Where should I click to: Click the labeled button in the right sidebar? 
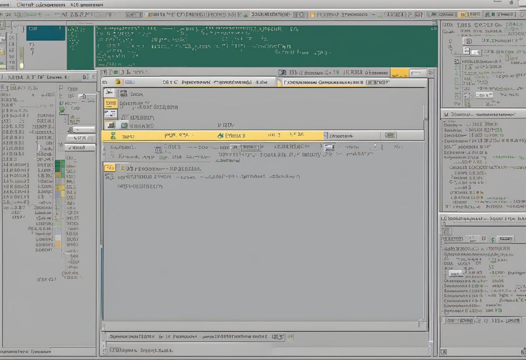point(505,238)
